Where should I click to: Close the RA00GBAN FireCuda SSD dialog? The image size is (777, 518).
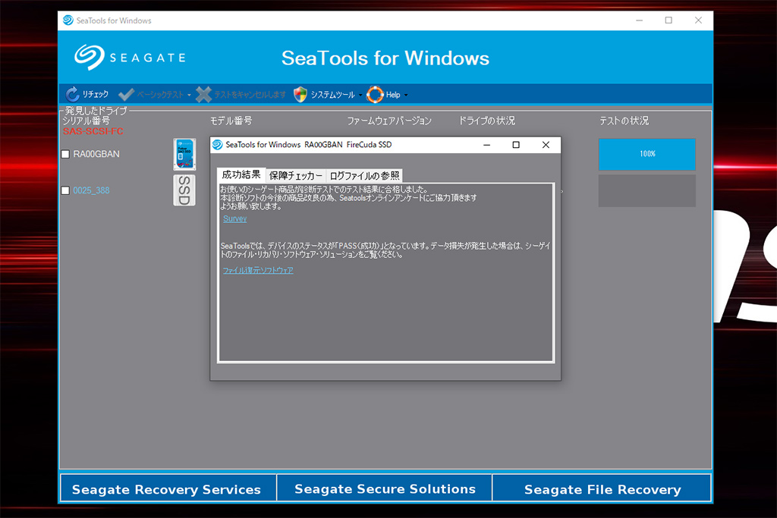(546, 145)
